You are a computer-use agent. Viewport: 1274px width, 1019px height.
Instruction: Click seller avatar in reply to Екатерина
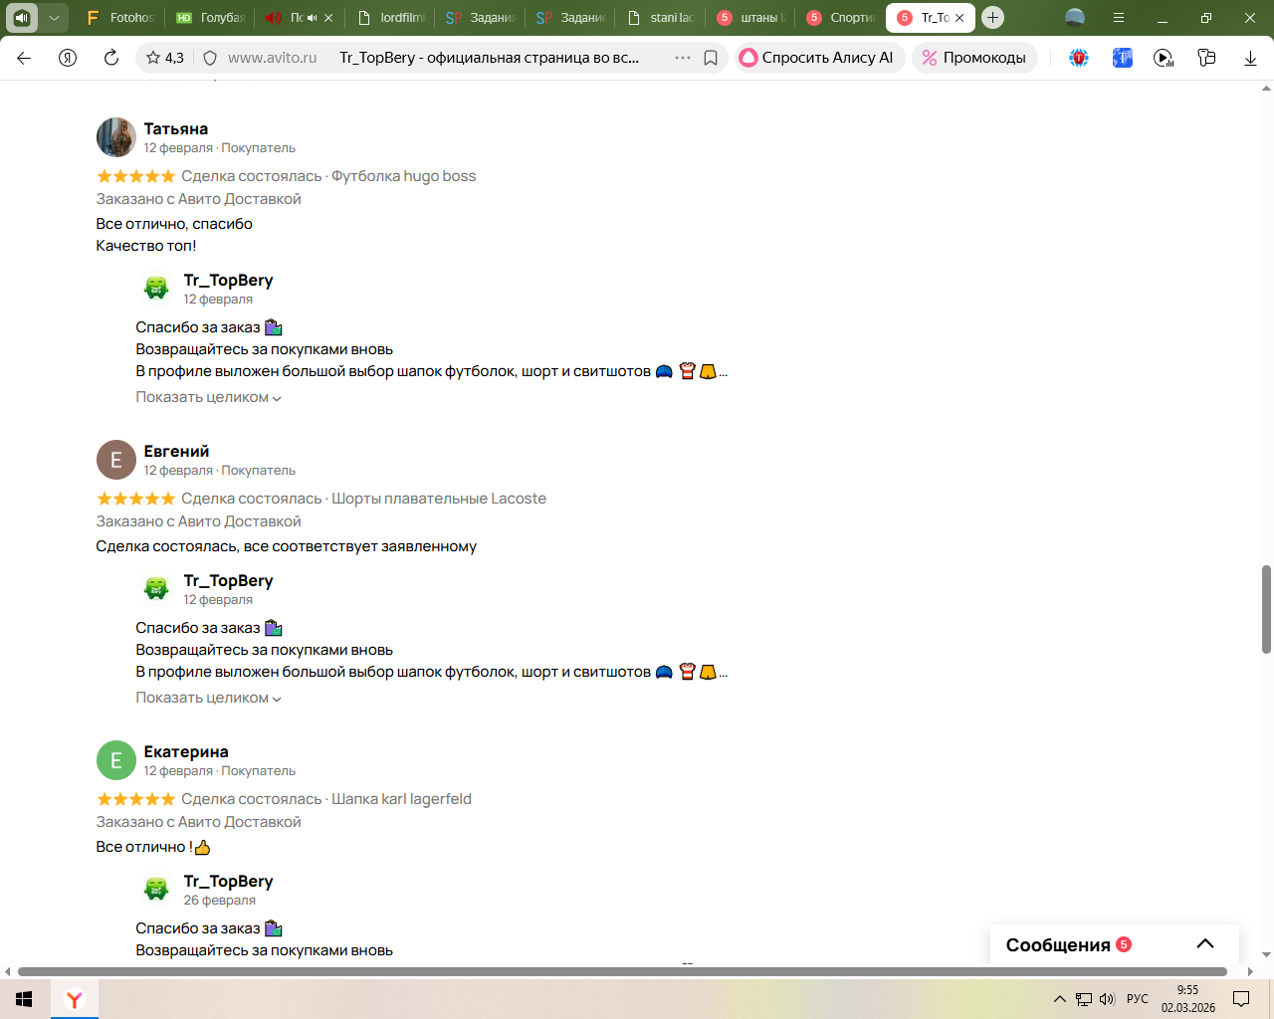[x=156, y=889]
